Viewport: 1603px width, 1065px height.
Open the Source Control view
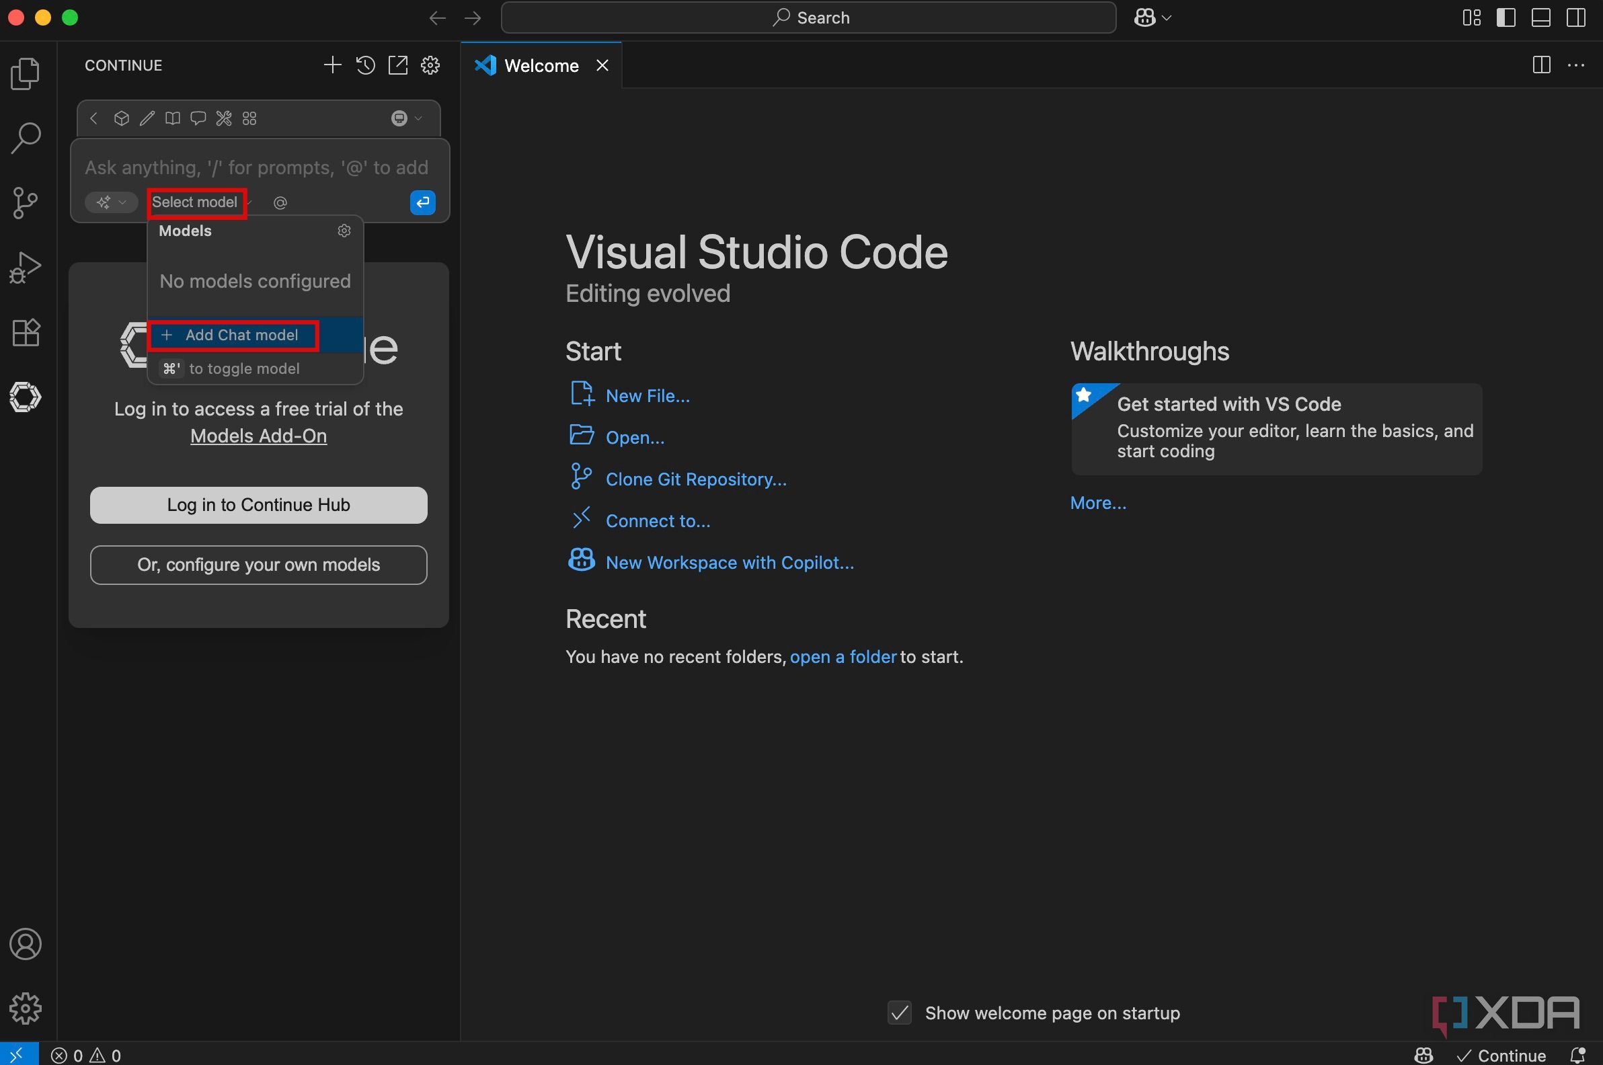coord(25,202)
